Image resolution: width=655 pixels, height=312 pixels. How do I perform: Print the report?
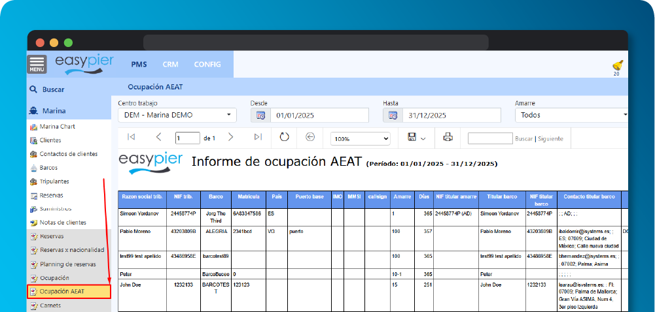coord(448,137)
